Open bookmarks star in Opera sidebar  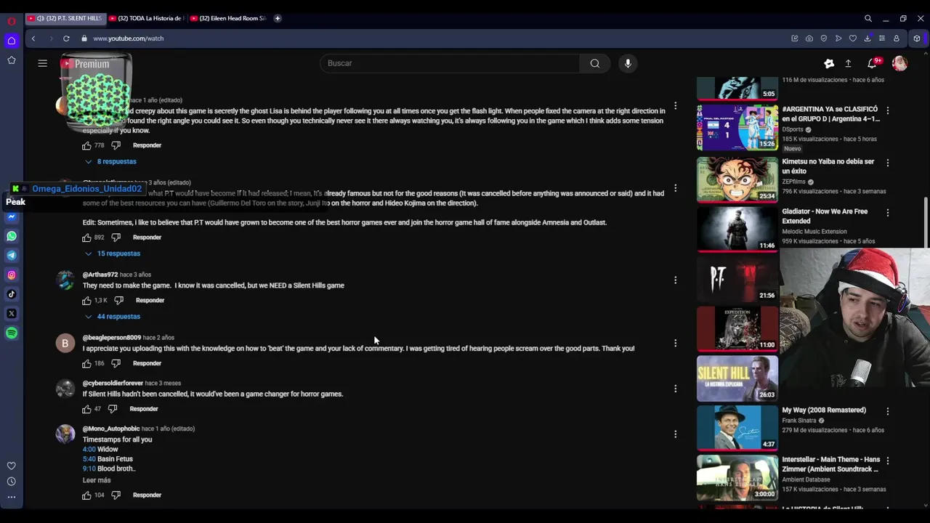[x=12, y=60]
